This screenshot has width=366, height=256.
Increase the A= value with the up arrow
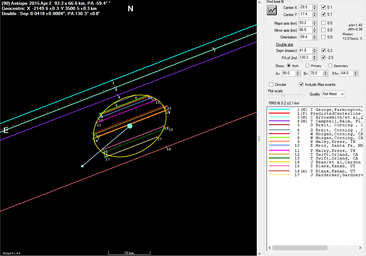(298, 72)
